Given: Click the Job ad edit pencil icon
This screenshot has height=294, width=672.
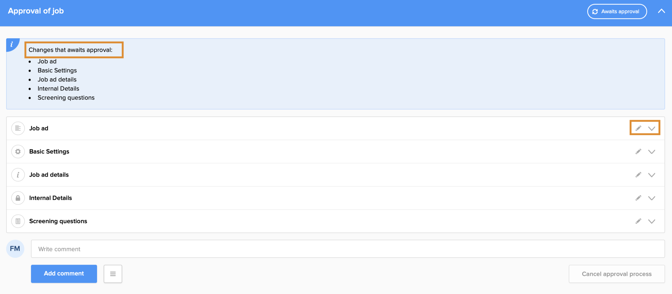Looking at the screenshot, I should tap(638, 128).
